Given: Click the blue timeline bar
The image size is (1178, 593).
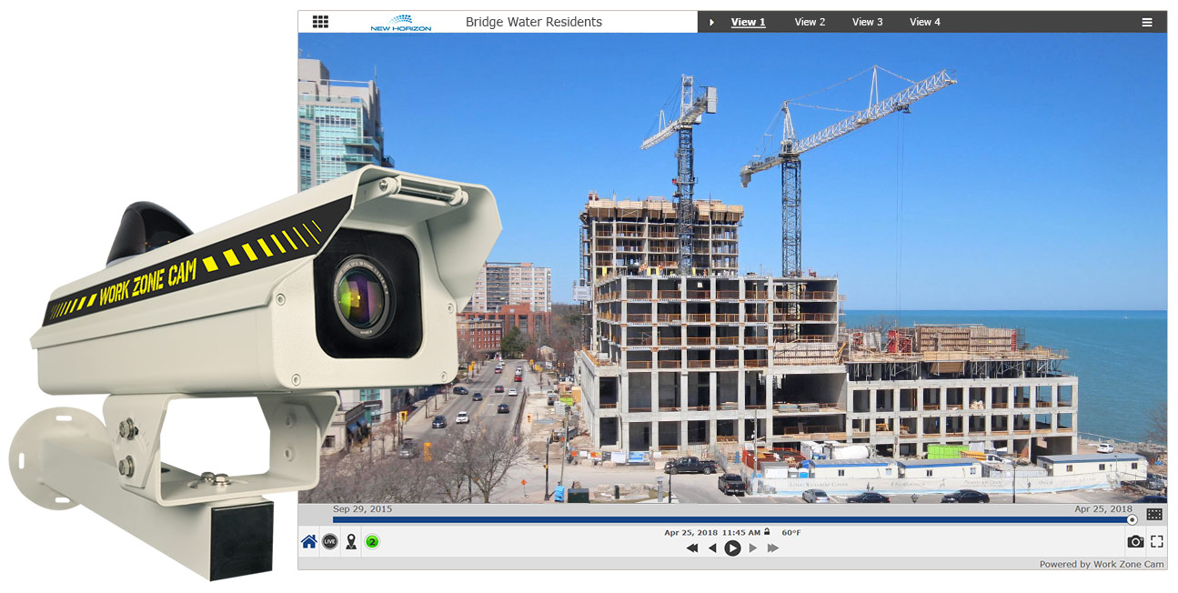Looking at the screenshot, I should 730,520.
